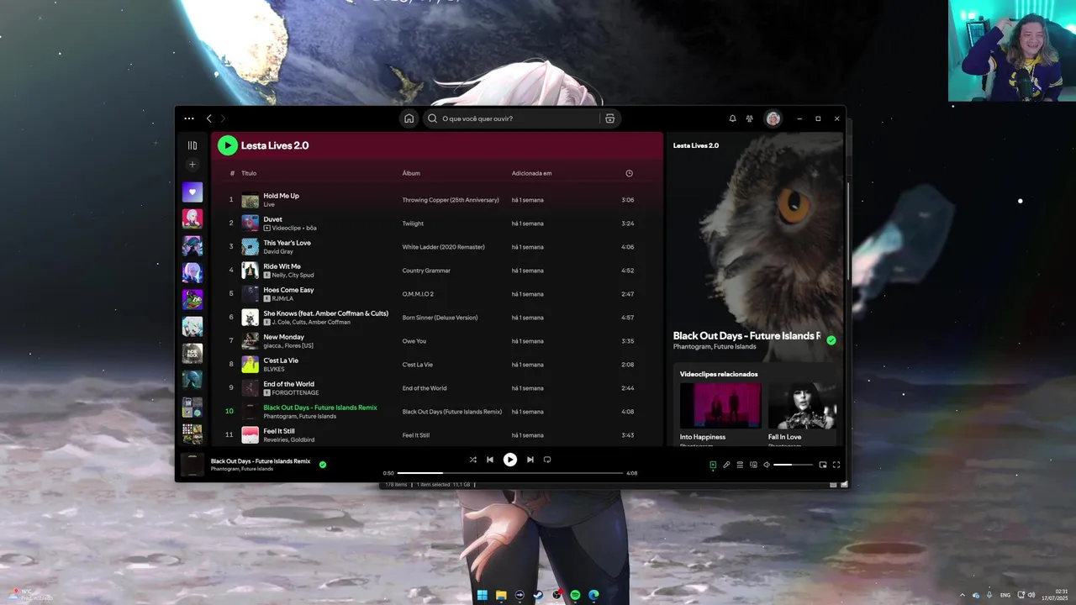Click the saved check in Now Playing panel

coord(831,340)
